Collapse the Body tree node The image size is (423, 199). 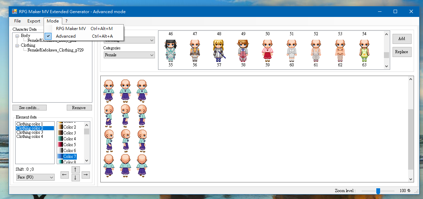click(x=17, y=36)
